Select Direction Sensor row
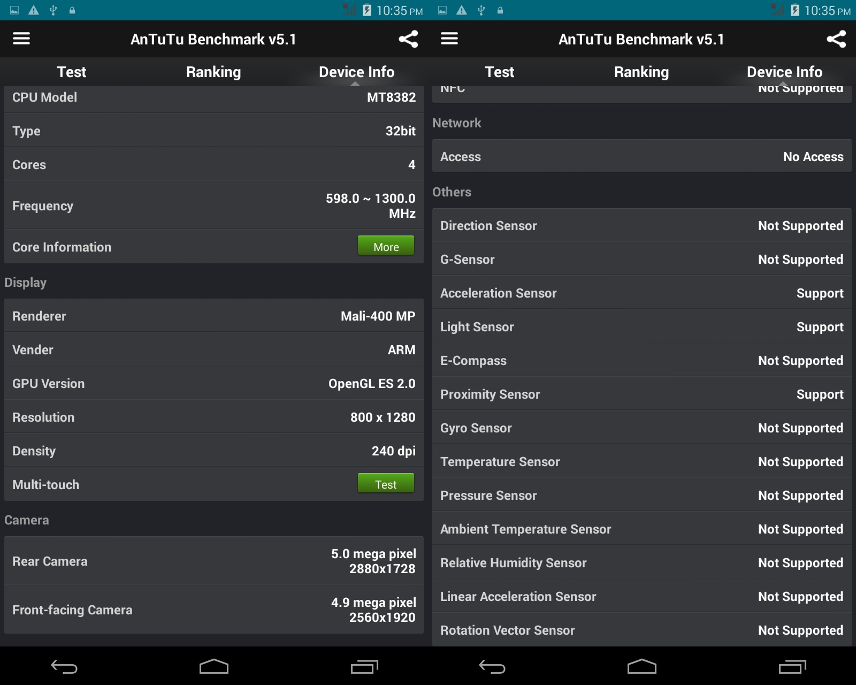This screenshot has width=856, height=685. 642,225
